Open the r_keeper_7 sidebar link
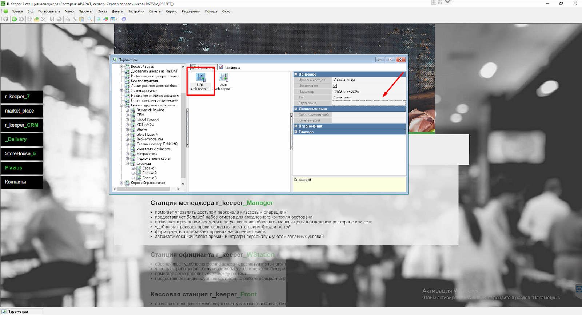Screen dimensions: 582x315 pos(21,97)
